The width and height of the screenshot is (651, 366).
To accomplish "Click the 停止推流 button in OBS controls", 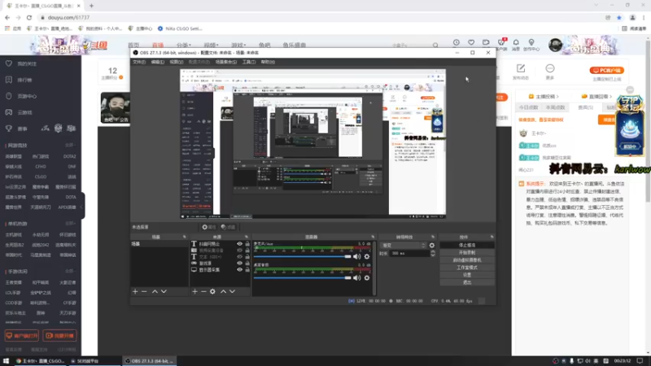I will tap(467, 246).
